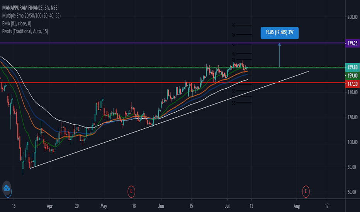This screenshot has height=212, width=360.
Task: Click the R5 pivot level label
Action: click(233, 25)
